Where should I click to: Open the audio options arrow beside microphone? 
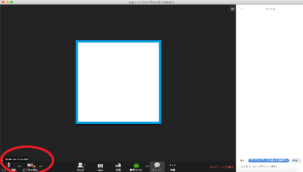[x=19, y=166]
